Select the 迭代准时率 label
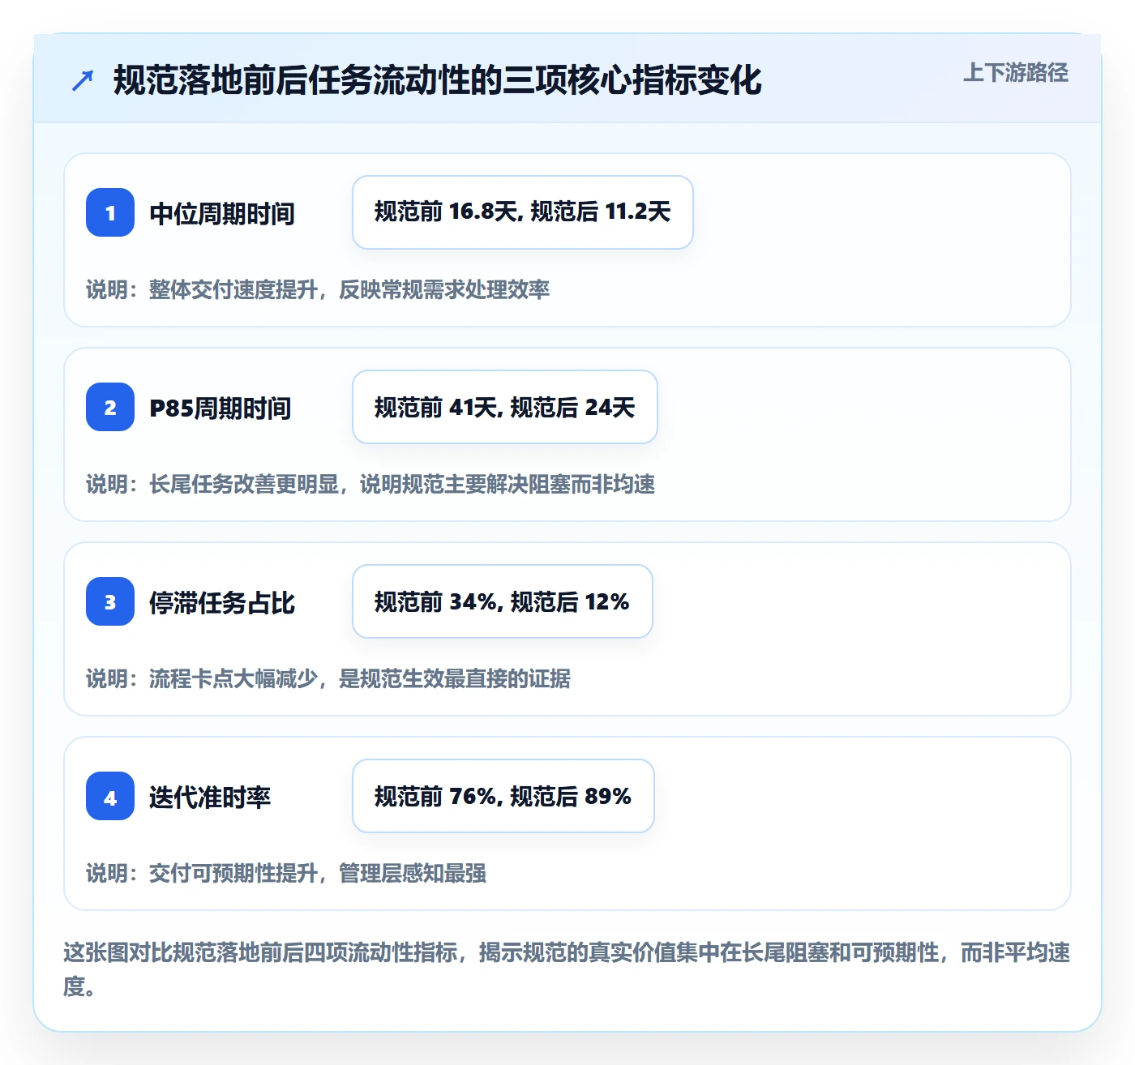The image size is (1135, 1065). [x=210, y=797]
